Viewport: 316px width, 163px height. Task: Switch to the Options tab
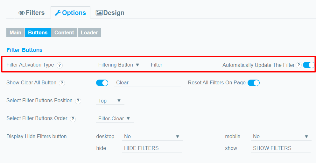pyautogui.click(x=71, y=13)
